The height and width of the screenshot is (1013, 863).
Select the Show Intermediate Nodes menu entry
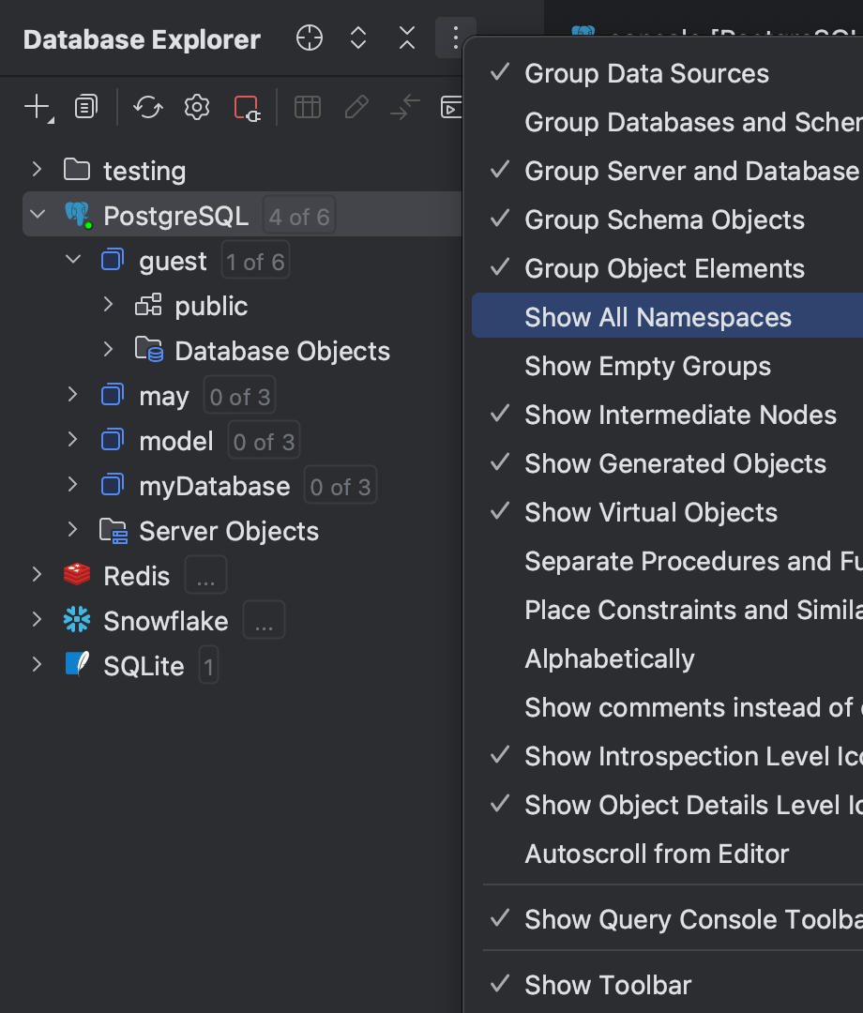[x=679, y=415]
